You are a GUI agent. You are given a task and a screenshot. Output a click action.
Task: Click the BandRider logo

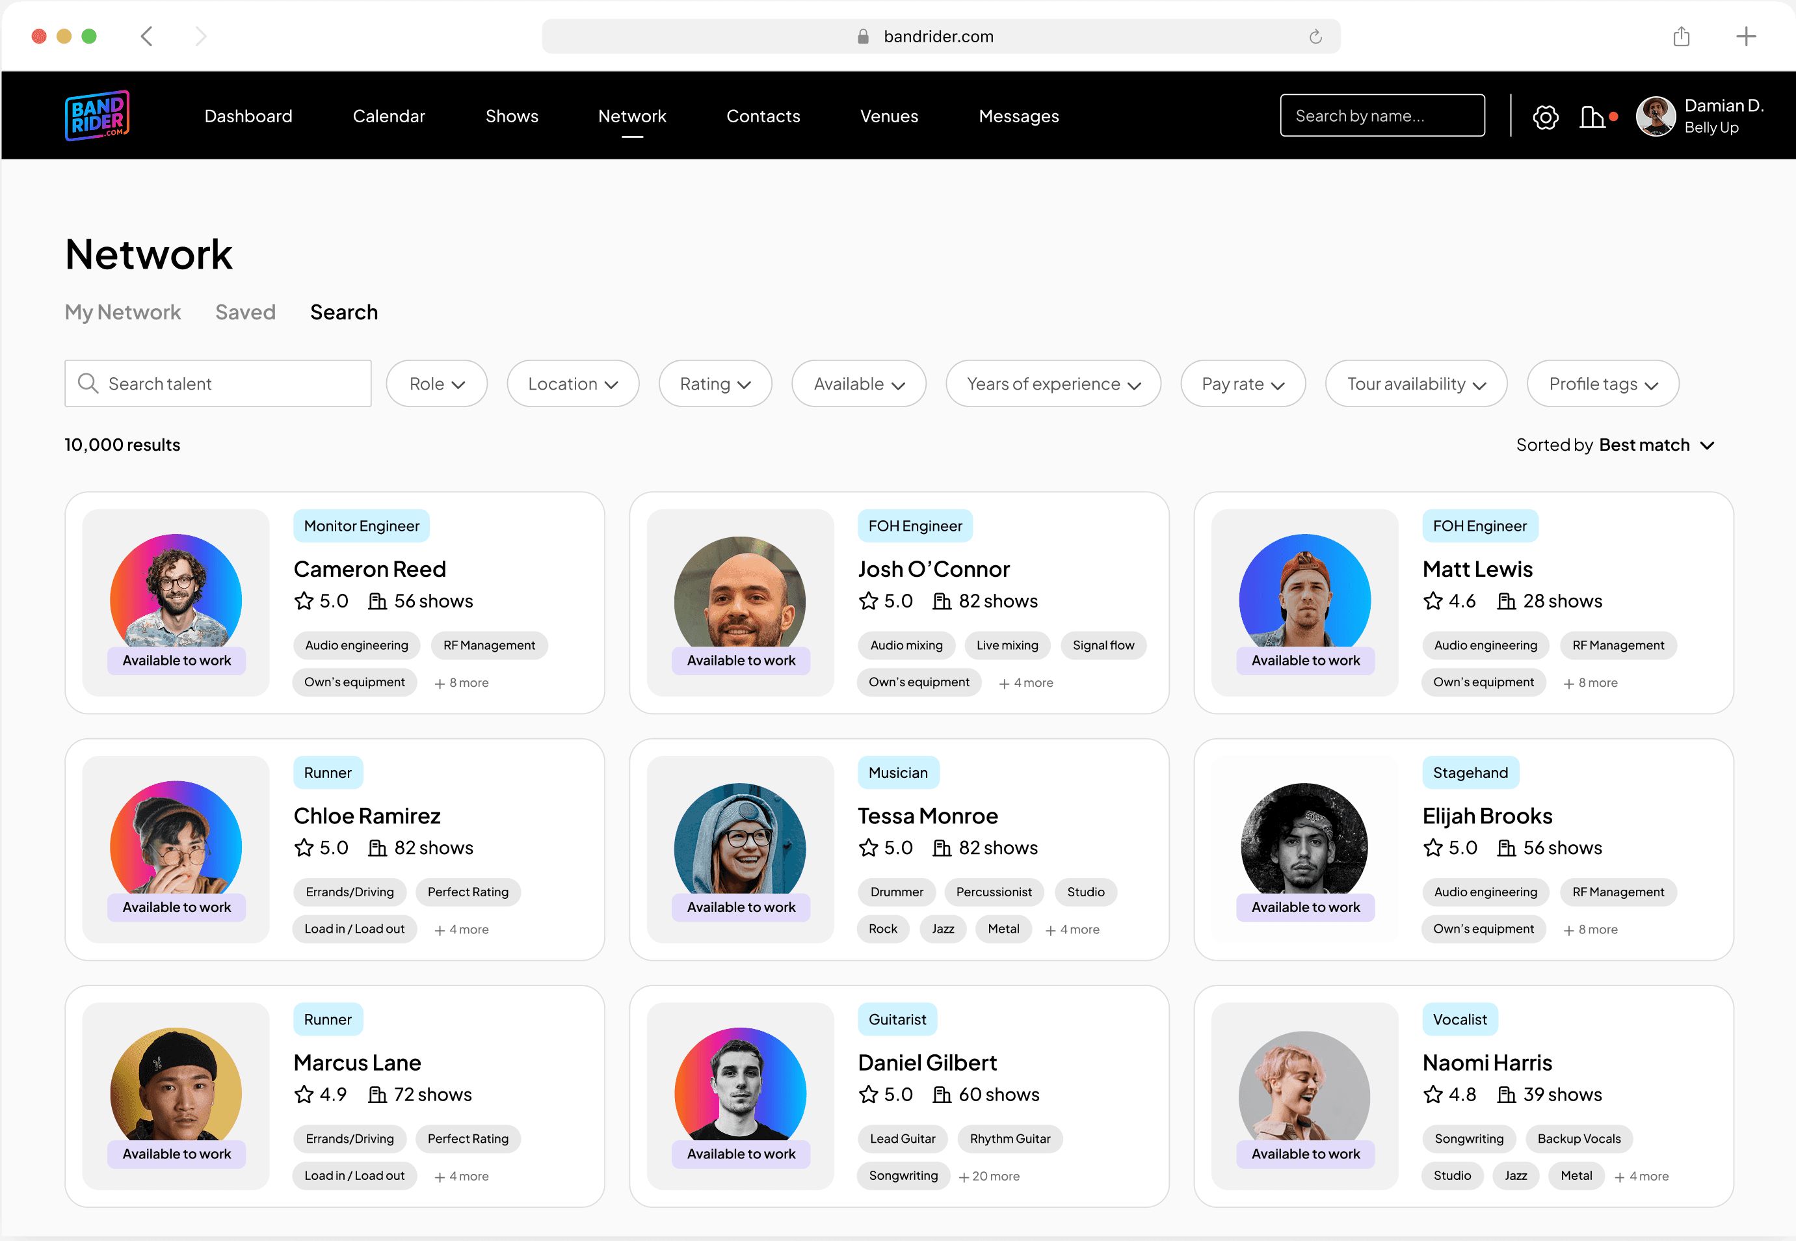pos(97,116)
